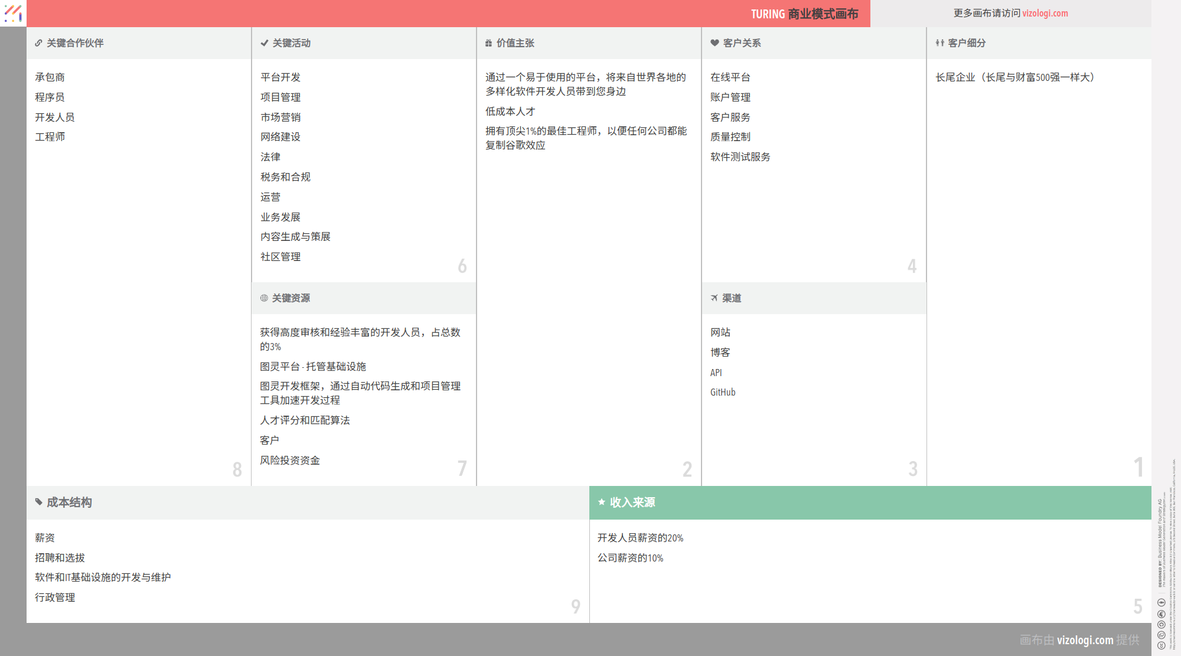Click the puzzle icon beside 价值主张 header

(x=488, y=43)
